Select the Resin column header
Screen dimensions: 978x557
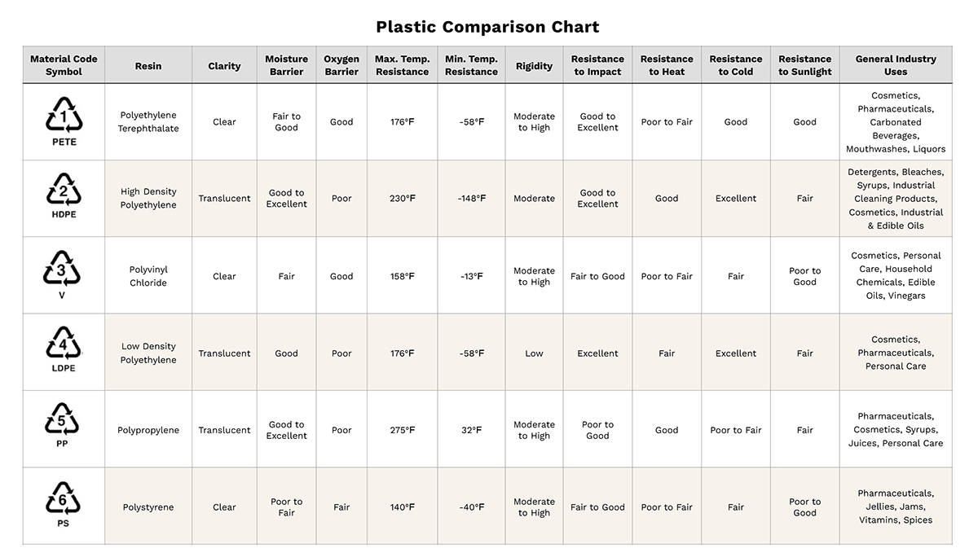pyautogui.click(x=148, y=66)
